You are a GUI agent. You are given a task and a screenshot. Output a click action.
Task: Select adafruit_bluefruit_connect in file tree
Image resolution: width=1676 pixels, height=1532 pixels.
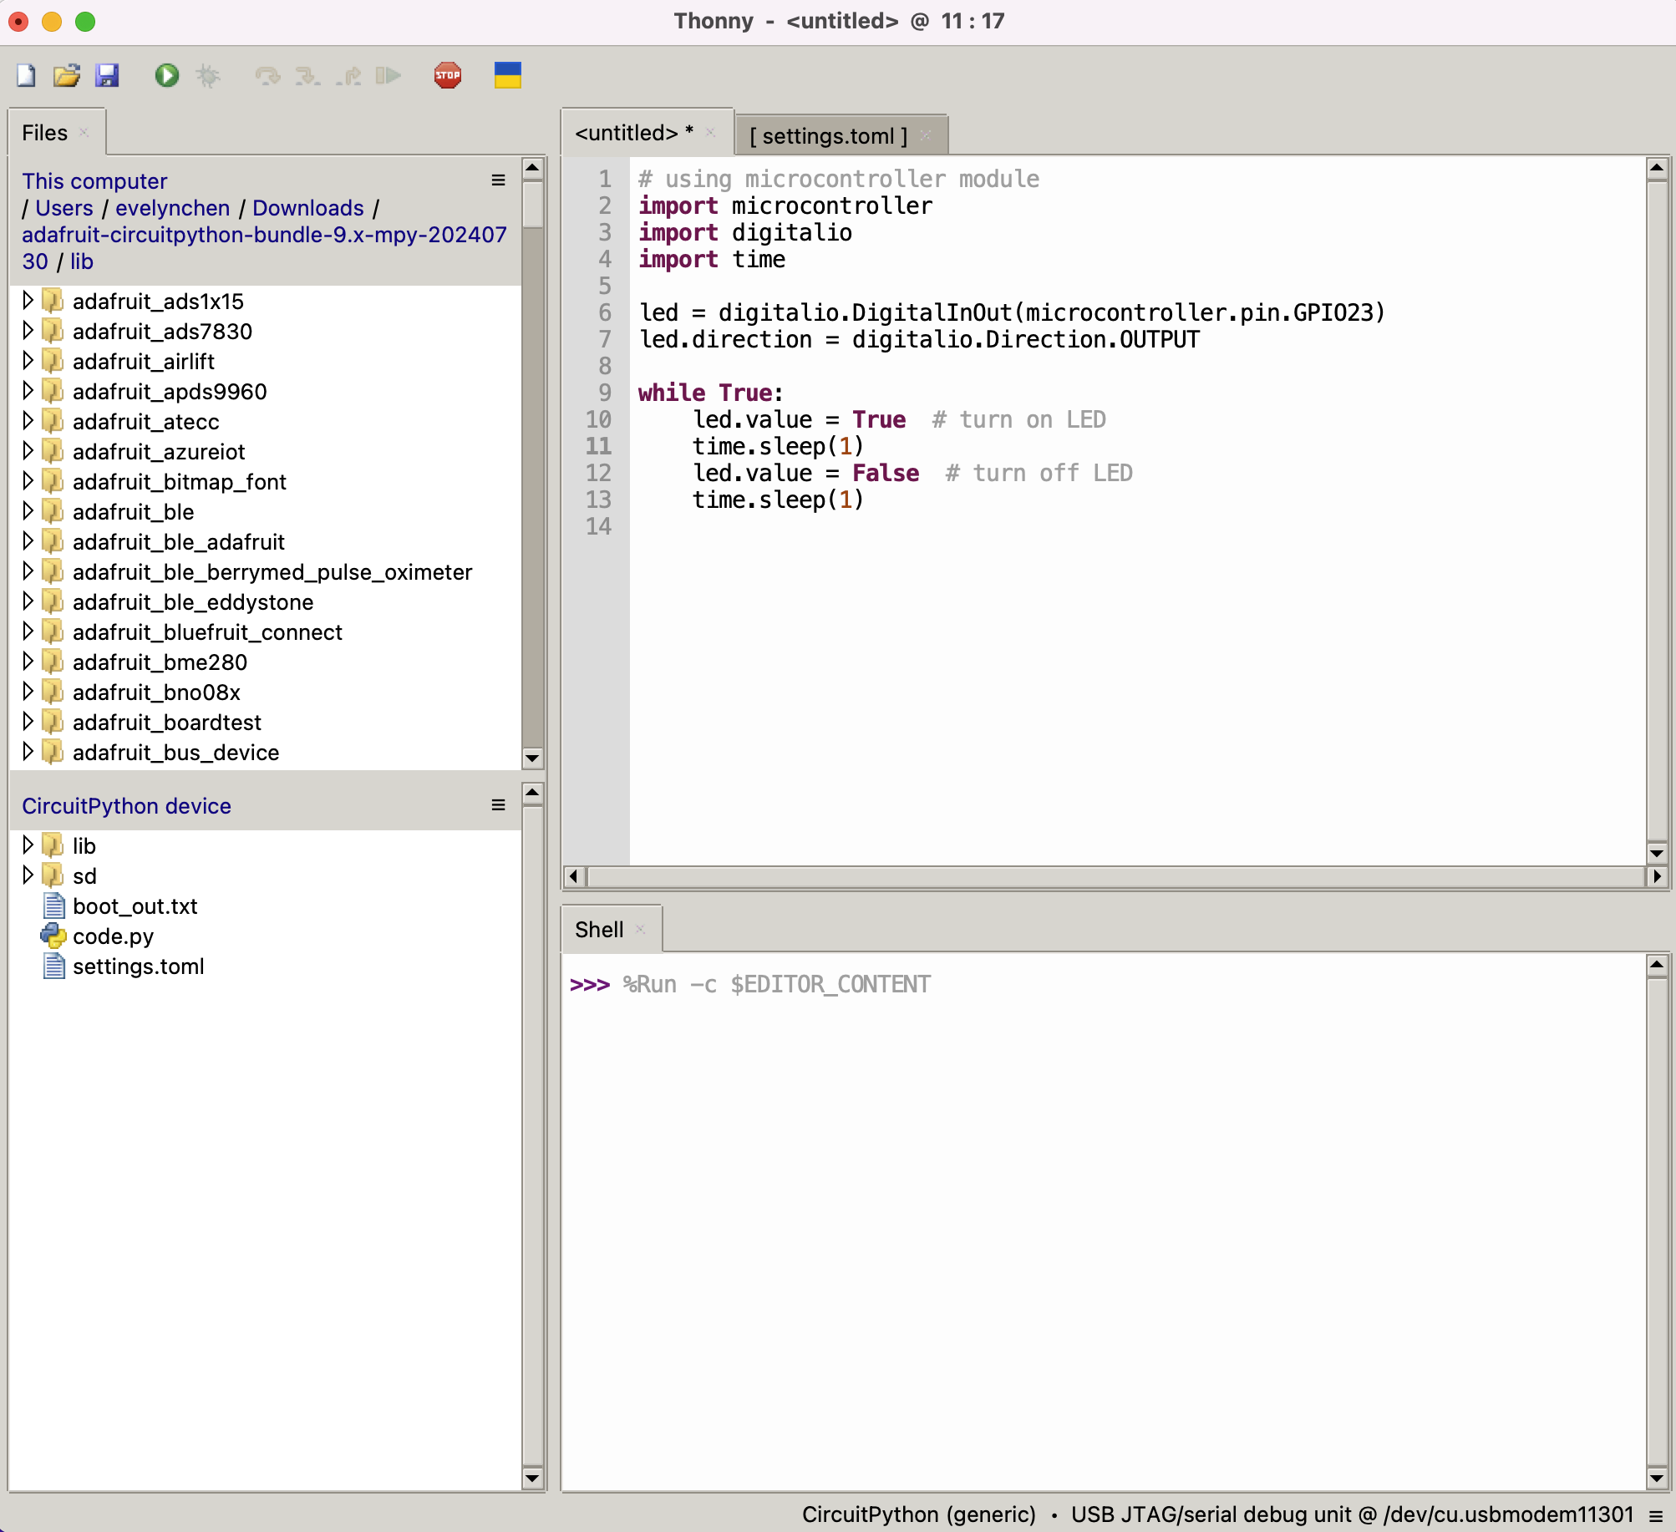click(207, 632)
